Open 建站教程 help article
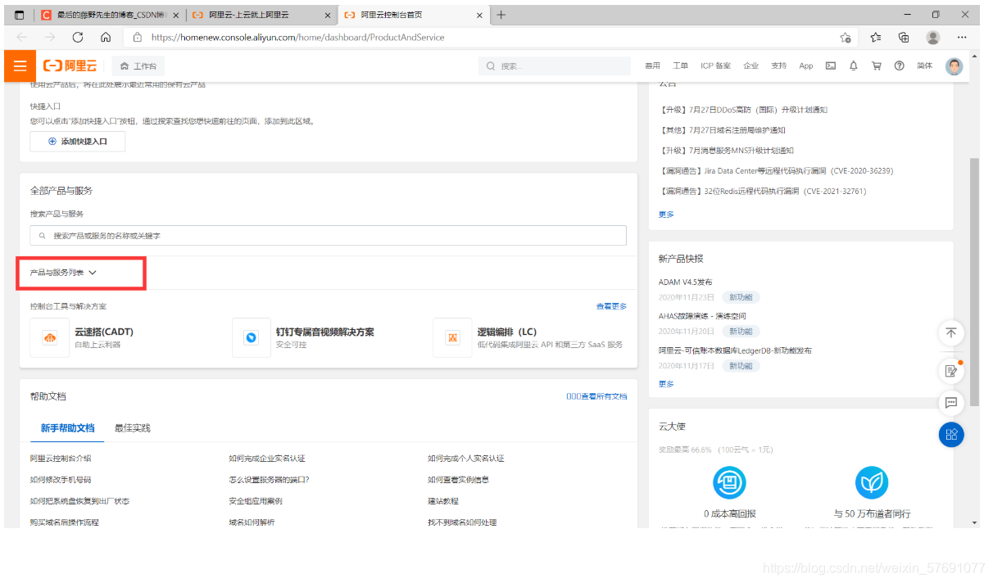Image resolution: width=993 pixels, height=583 pixels. [x=443, y=501]
